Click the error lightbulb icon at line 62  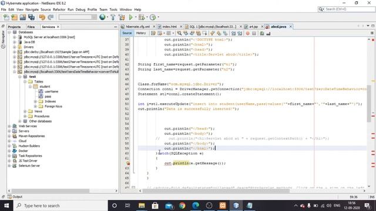[x=128, y=163]
